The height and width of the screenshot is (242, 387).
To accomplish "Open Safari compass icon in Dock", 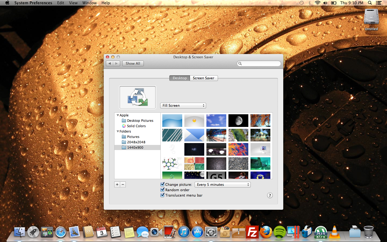I will coord(61,232).
